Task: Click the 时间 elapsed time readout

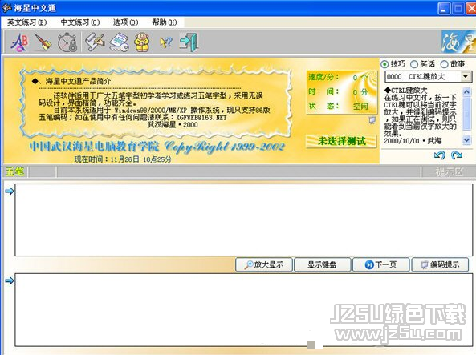Action: point(339,91)
